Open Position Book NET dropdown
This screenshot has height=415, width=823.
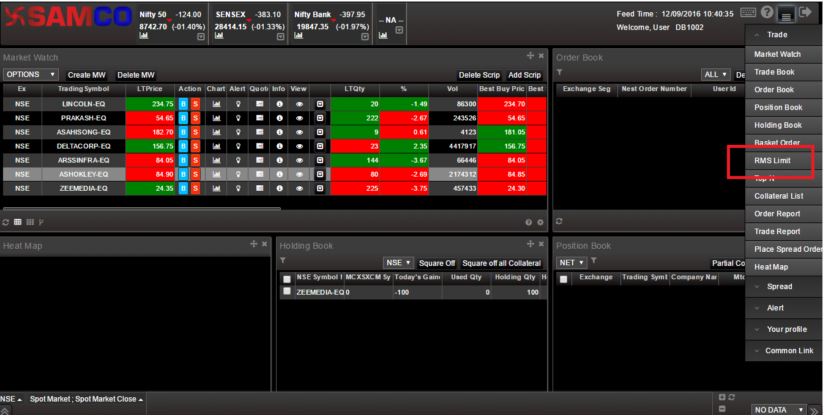tap(572, 263)
